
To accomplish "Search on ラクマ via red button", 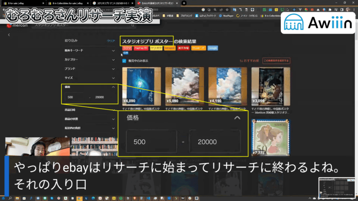I will [127, 48].
